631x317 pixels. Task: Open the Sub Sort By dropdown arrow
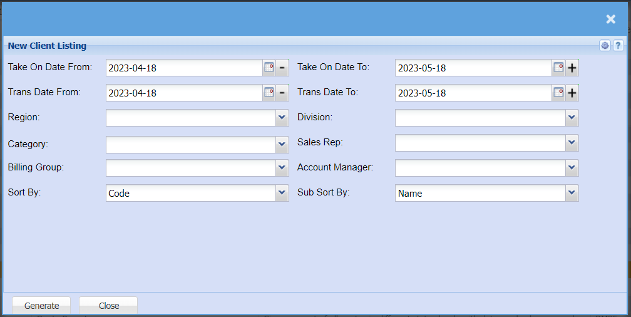click(x=572, y=193)
